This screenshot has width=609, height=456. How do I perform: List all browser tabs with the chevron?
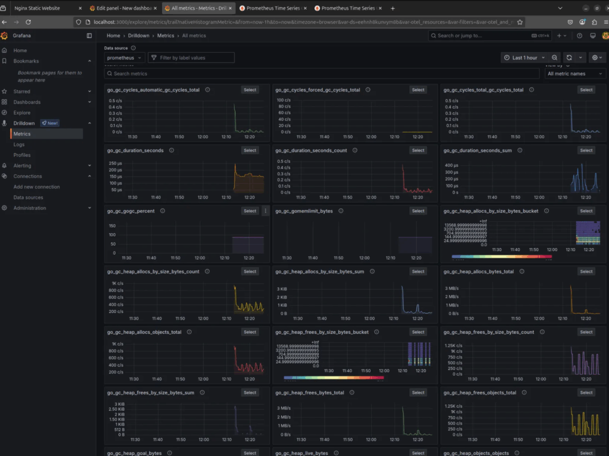coord(560,8)
